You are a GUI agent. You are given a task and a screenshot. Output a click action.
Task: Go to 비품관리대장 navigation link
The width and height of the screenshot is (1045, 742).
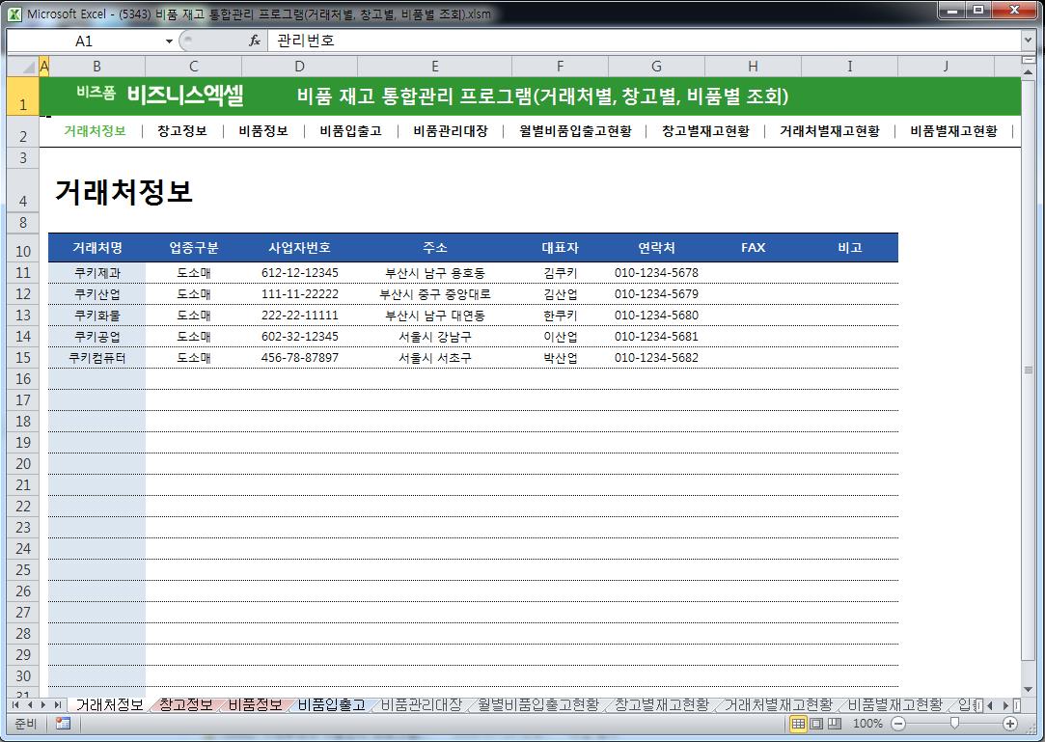451,131
